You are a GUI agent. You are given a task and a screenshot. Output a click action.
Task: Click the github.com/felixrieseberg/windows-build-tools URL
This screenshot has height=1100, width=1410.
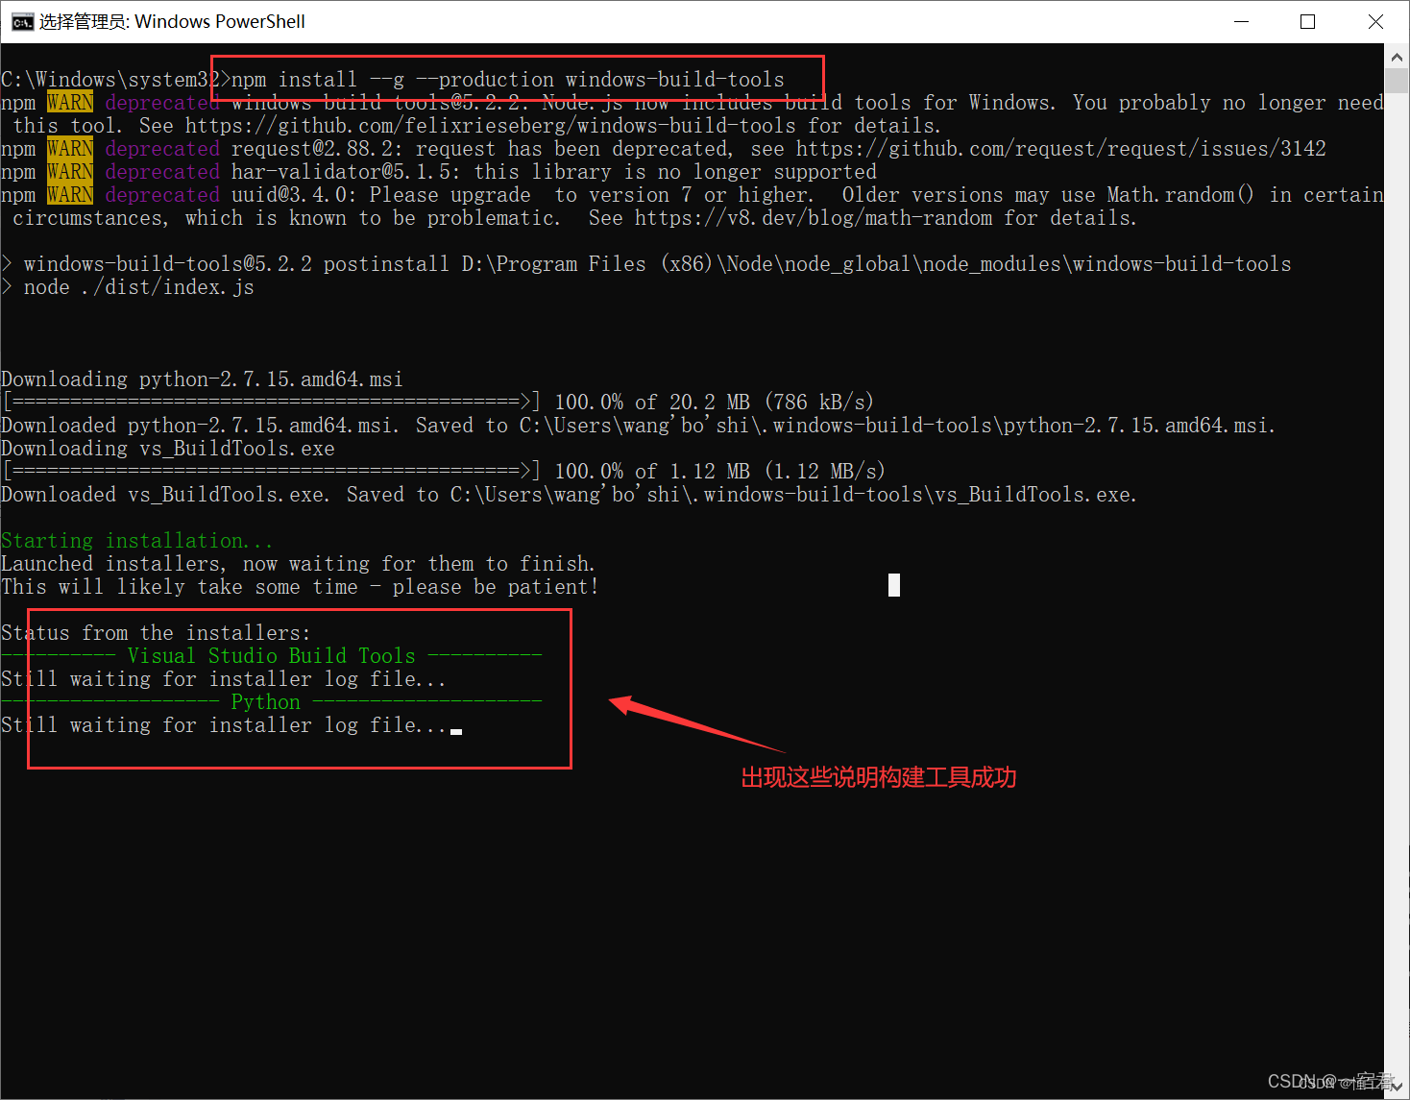point(491,126)
